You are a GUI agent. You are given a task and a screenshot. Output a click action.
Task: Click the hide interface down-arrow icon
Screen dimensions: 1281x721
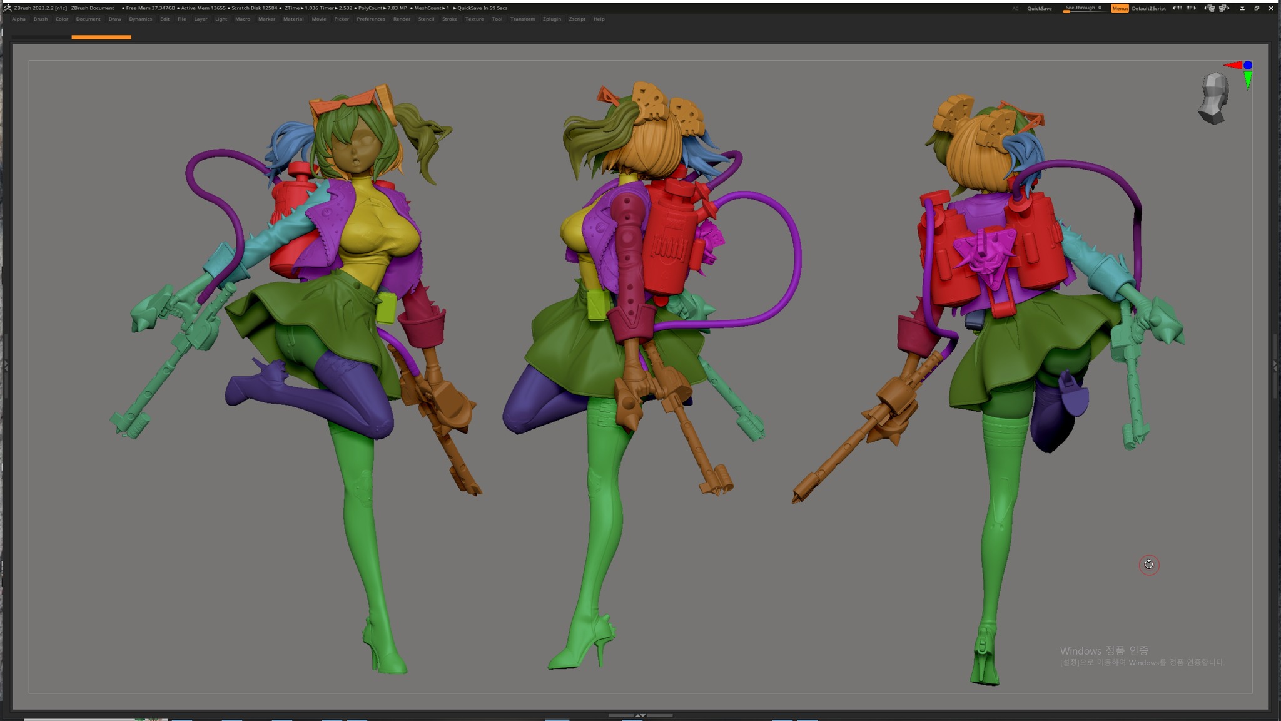point(1242,8)
